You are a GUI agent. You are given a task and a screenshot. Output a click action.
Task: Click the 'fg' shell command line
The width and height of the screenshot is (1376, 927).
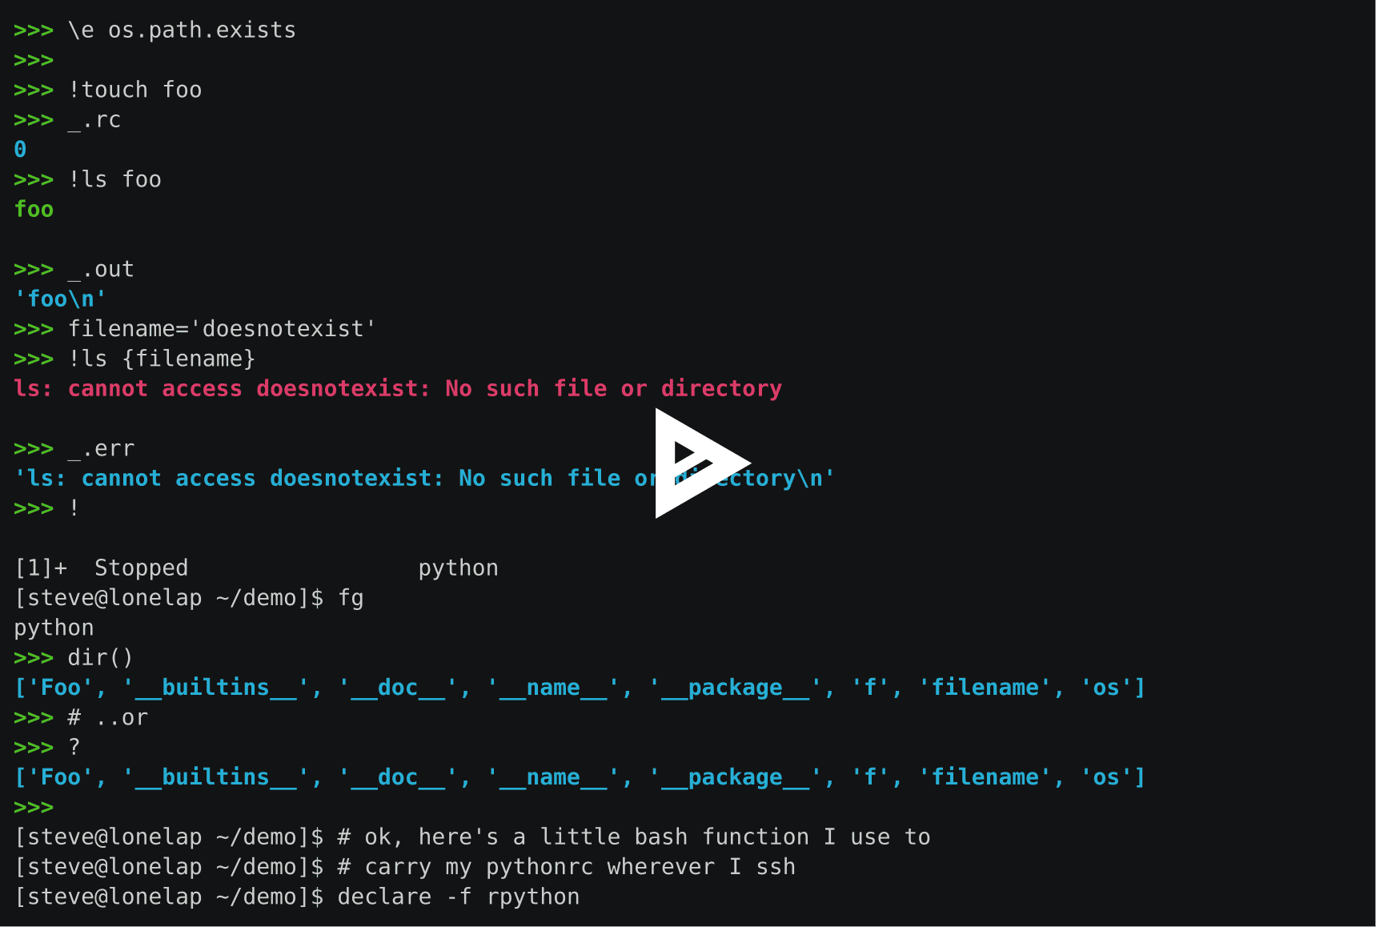click(189, 598)
